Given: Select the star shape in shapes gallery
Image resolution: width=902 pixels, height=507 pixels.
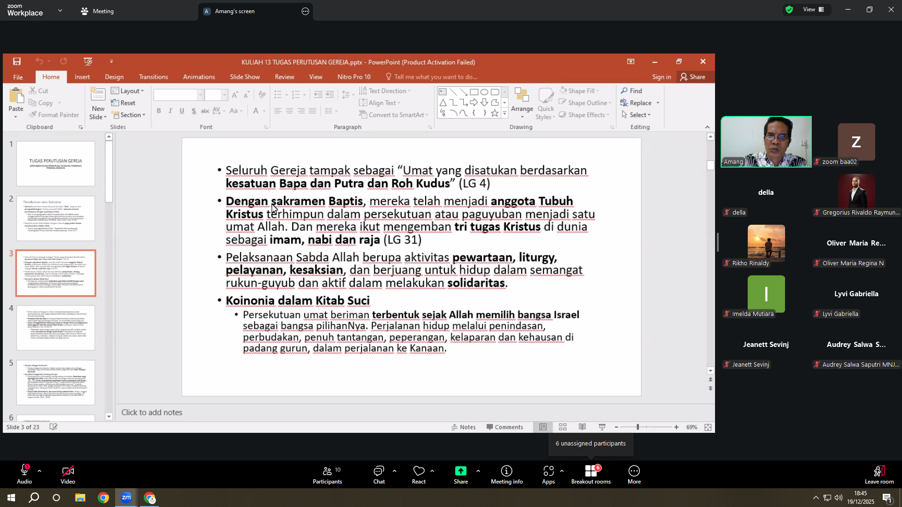Looking at the screenshot, I should (x=495, y=113).
